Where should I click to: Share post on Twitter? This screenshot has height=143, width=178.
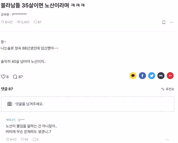152,76
